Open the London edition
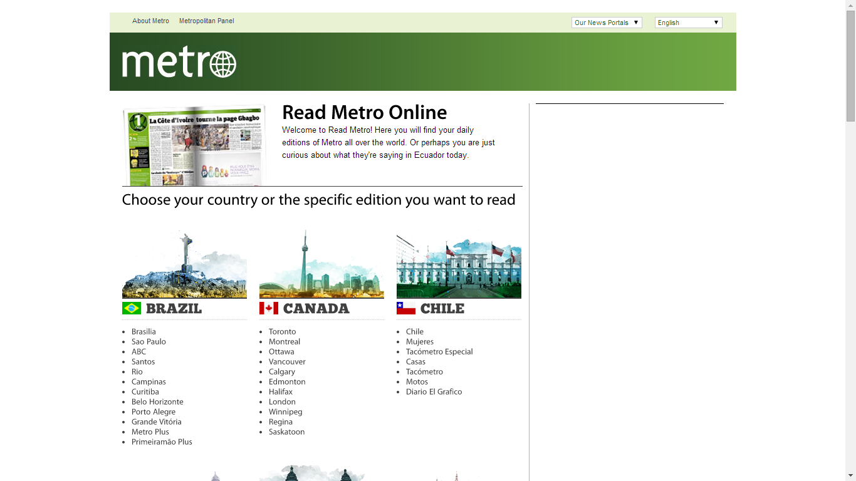This screenshot has height=481, width=856. click(282, 402)
